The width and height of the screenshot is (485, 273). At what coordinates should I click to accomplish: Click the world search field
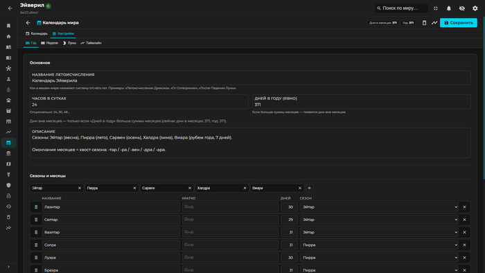point(401,8)
